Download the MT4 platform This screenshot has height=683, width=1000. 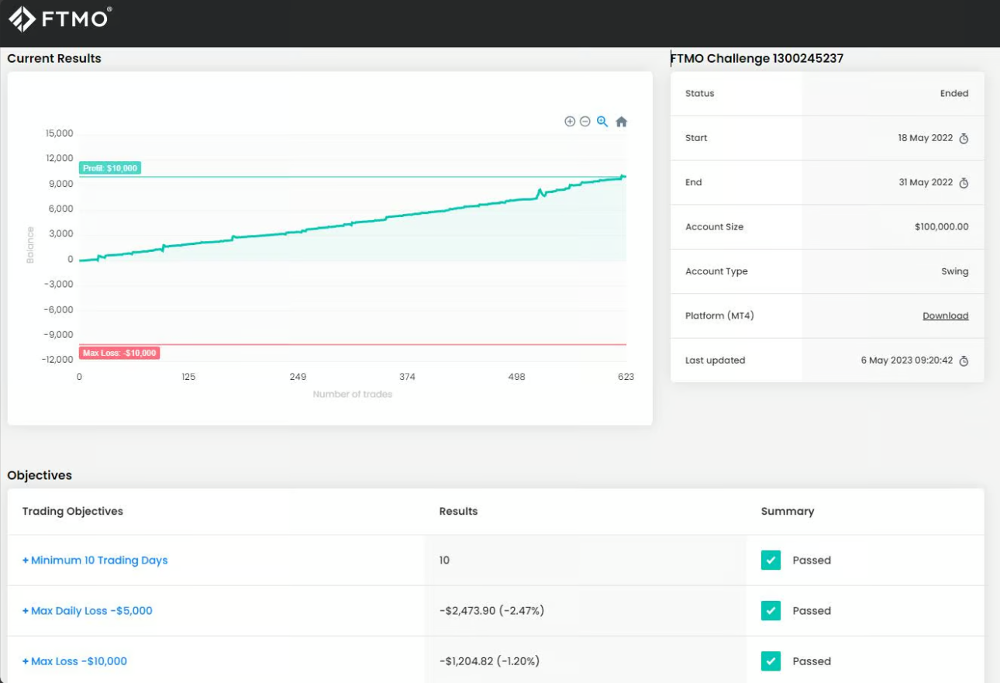[945, 316]
